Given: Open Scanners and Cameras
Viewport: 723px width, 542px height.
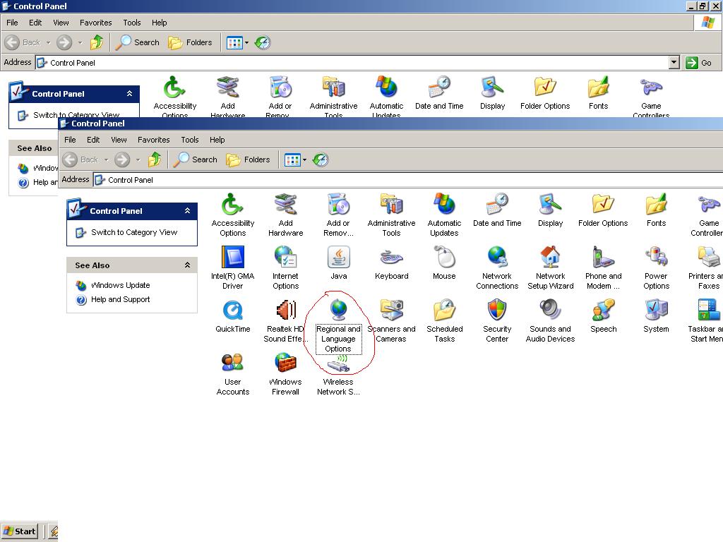Looking at the screenshot, I should tap(391, 321).
